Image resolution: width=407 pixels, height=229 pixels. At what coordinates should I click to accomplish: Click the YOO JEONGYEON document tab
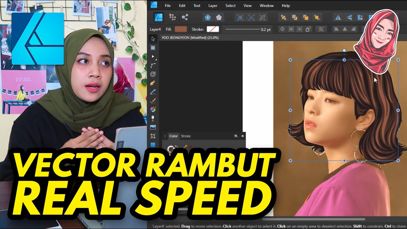190,38
